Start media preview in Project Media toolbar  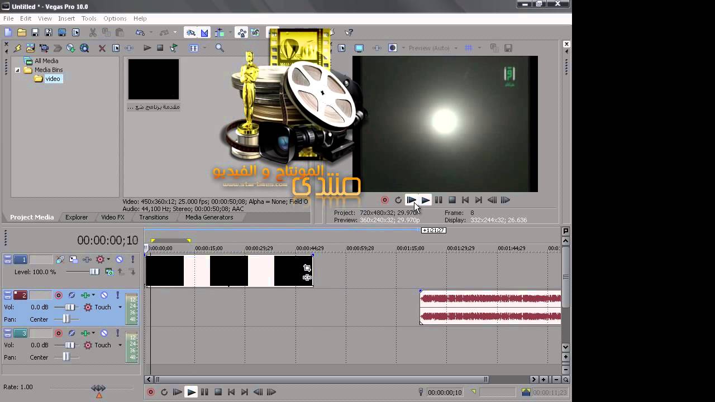(147, 48)
